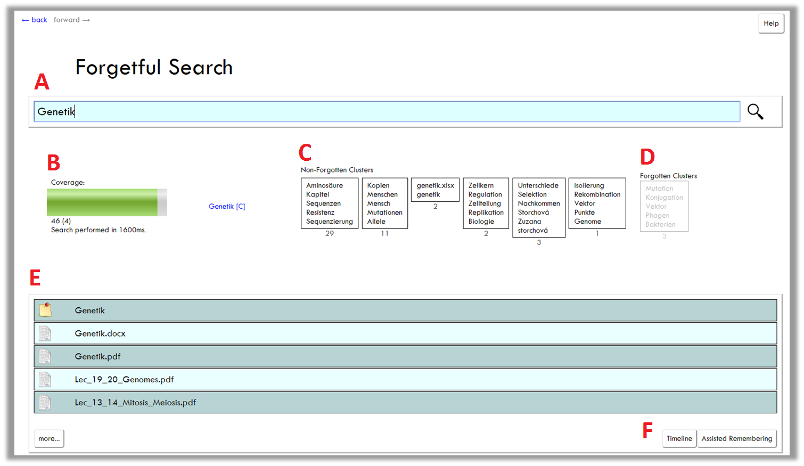This screenshot has height=466, width=804.
Task: Expand results with the more... button
Action: [x=49, y=439]
